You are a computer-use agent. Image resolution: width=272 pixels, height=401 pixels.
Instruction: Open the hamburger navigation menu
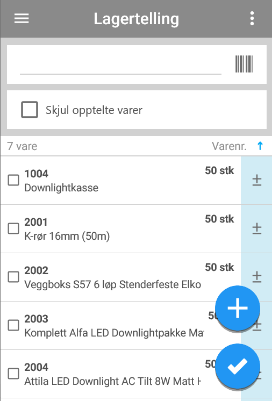tap(22, 18)
